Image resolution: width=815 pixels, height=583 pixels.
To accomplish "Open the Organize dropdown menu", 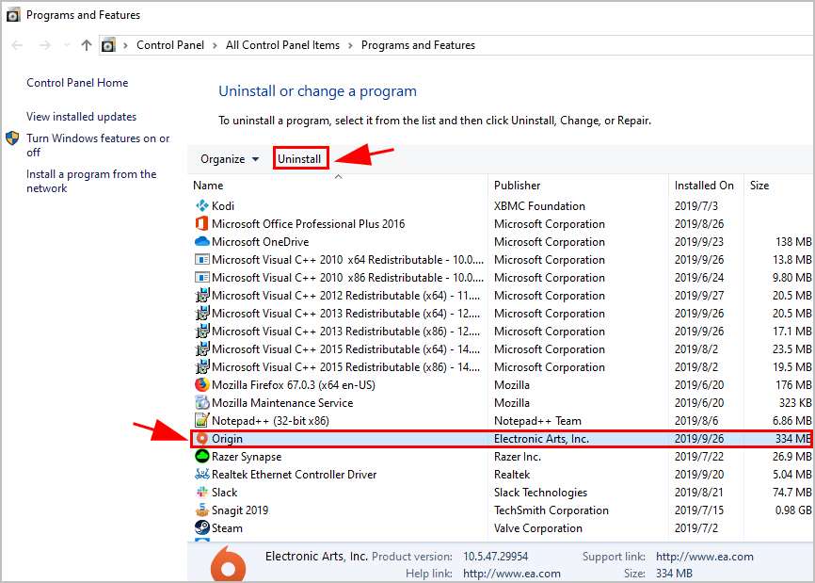I will click(x=230, y=159).
